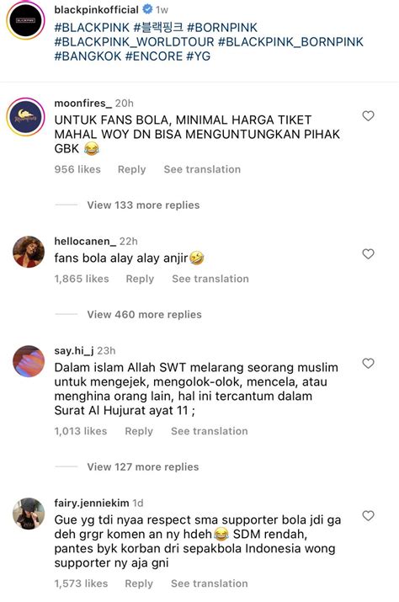The height and width of the screenshot is (602, 399).
Task: See translation of fairy.jenniekim comment
Action: (210, 583)
